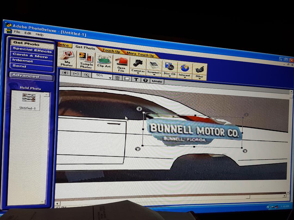Open help with question mark icon

pos(145,80)
